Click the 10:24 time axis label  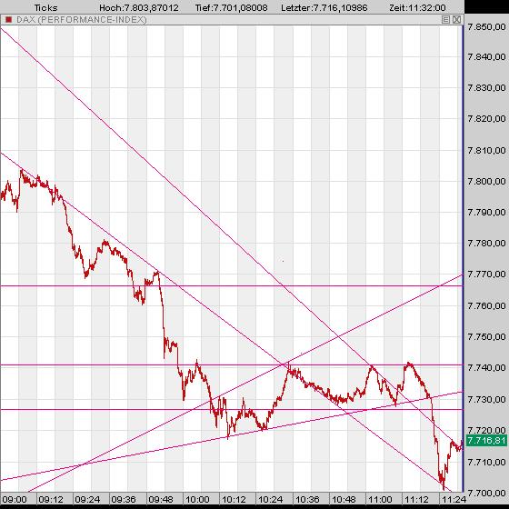(270, 499)
